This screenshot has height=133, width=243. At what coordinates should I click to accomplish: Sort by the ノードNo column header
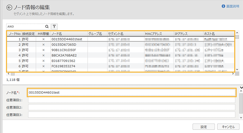(x=14, y=34)
